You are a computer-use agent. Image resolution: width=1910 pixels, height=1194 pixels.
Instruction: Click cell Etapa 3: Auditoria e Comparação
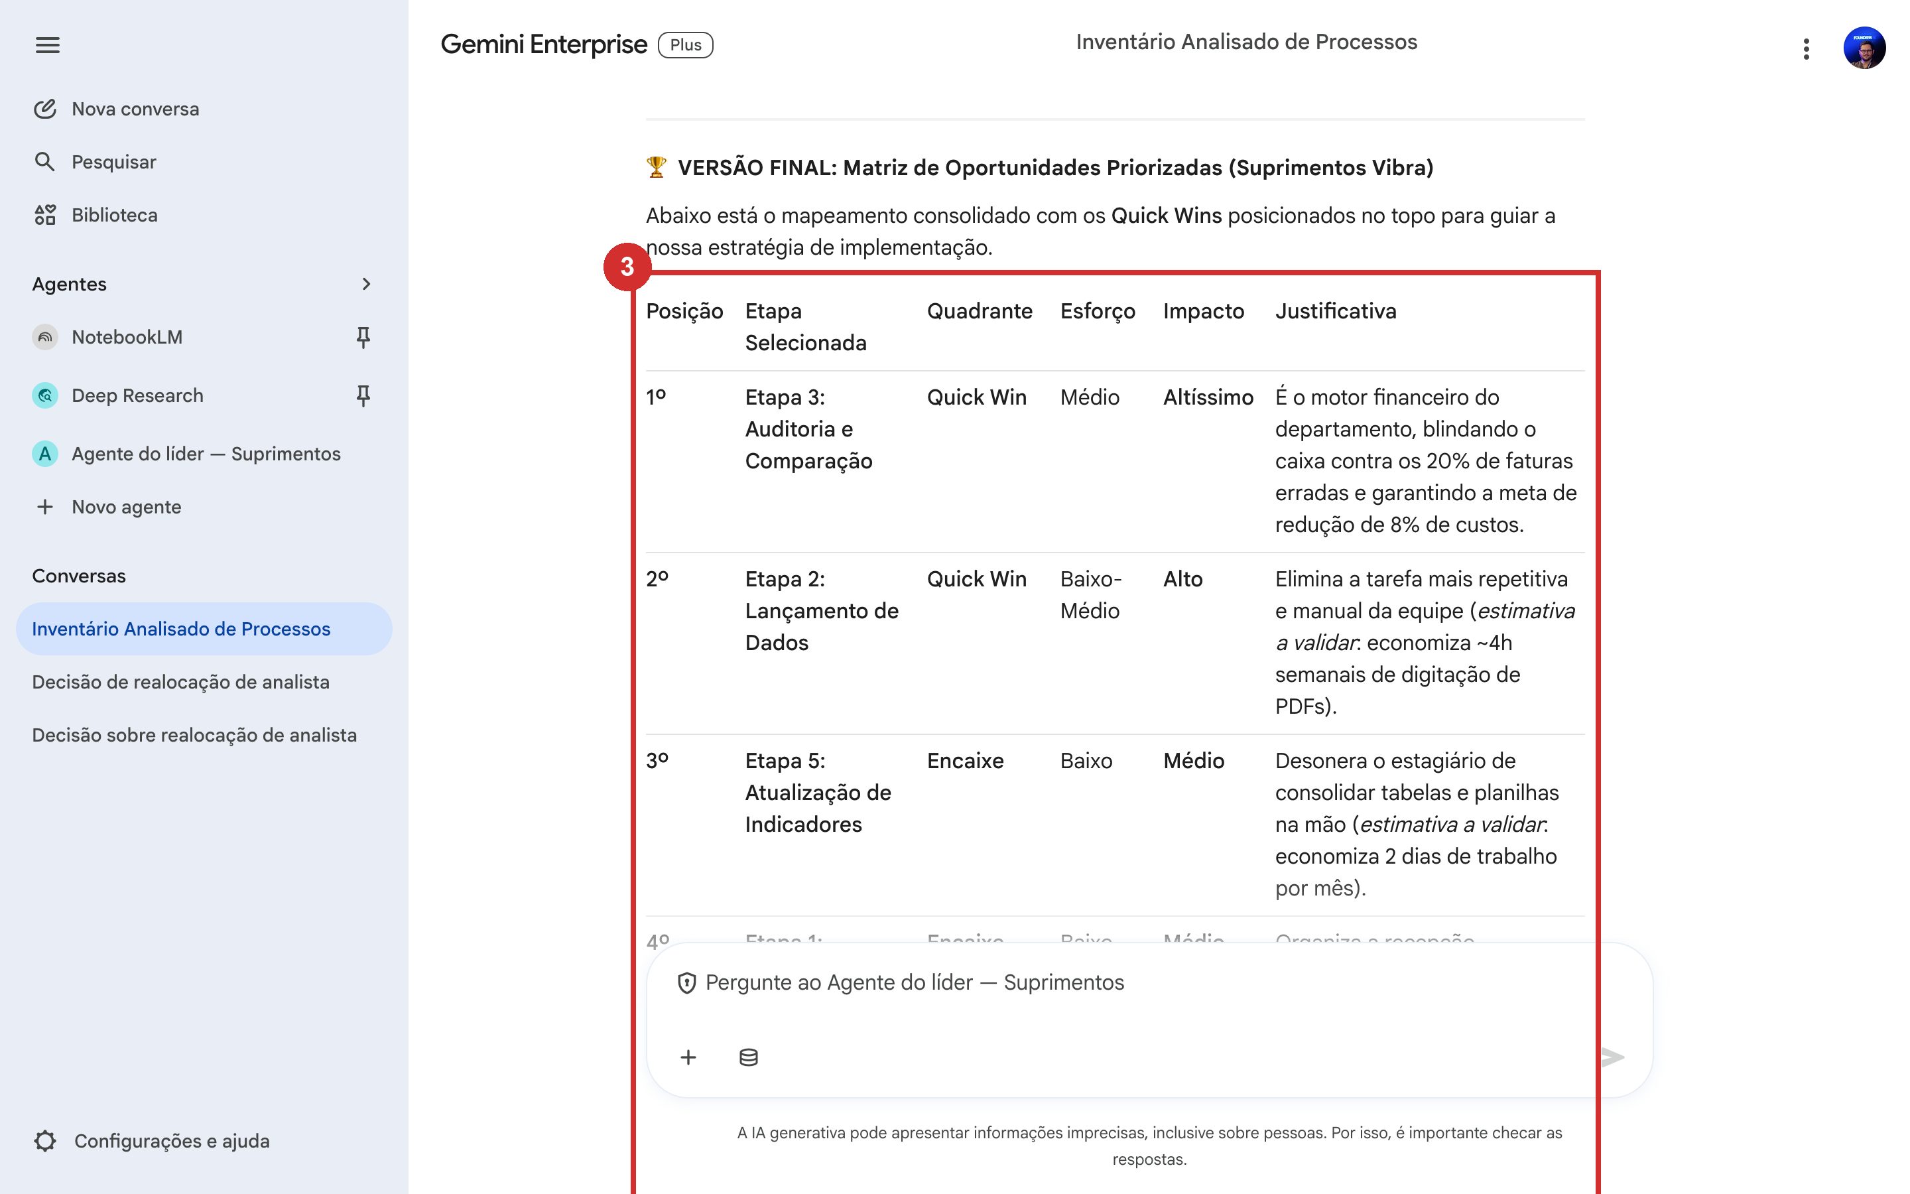tap(809, 429)
